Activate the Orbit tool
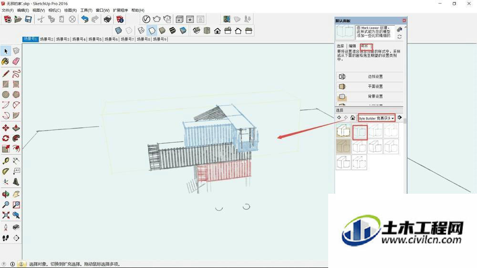The width and height of the screenshot is (477, 268). pyautogui.click(x=5, y=194)
